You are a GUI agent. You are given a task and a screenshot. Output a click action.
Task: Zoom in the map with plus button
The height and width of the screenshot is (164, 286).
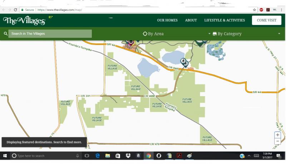(x=278, y=135)
